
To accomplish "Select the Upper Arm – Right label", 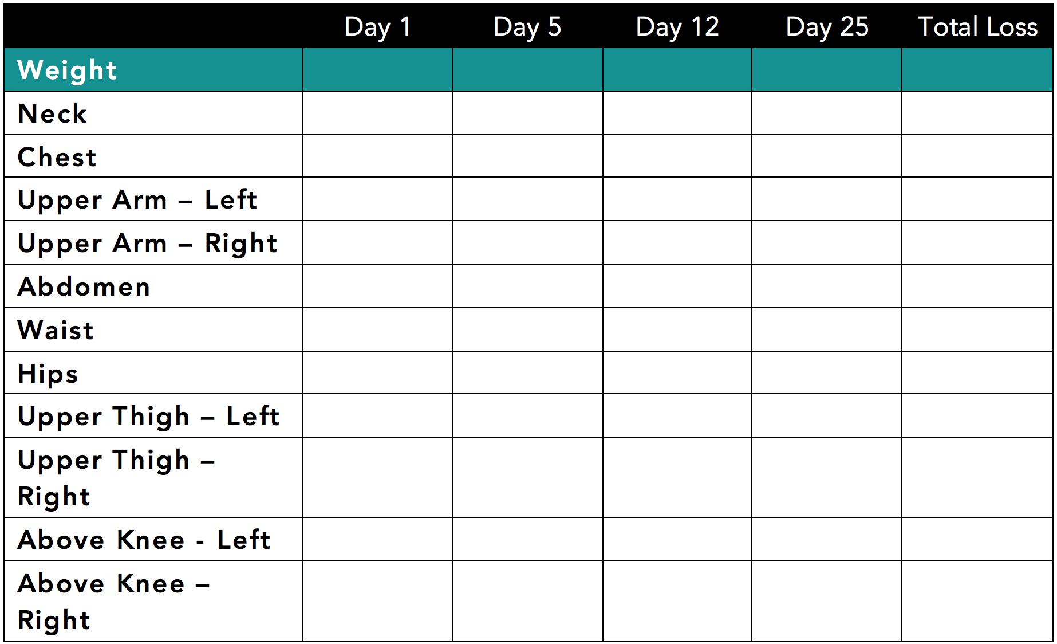I will click(x=148, y=244).
